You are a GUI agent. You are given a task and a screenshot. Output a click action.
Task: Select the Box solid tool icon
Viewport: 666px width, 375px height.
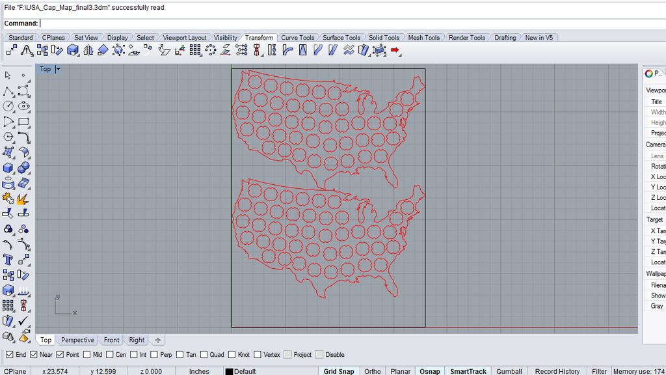click(x=8, y=168)
